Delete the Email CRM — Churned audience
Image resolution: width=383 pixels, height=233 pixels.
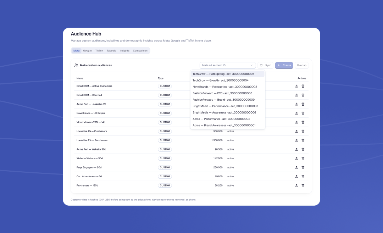[x=303, y=95]
